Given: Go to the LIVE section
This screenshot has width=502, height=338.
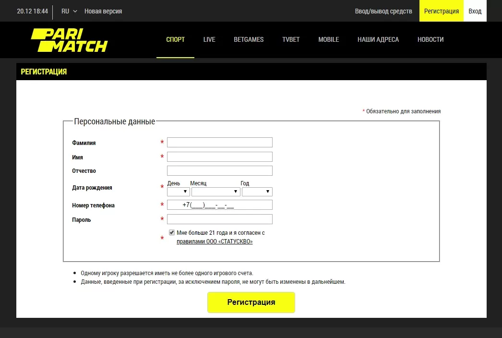Looking at the screenshot, I should point(209,39).
